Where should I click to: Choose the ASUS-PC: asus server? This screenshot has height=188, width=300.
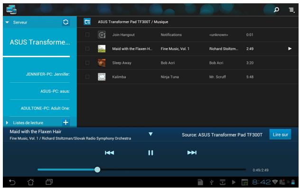(55, 91)
